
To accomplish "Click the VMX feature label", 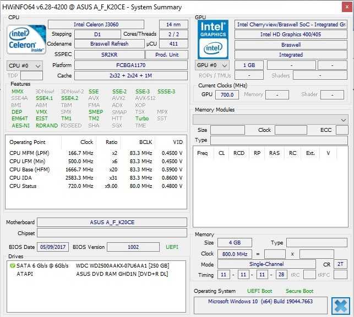I will pyautogui.click(x=41, y=112).
